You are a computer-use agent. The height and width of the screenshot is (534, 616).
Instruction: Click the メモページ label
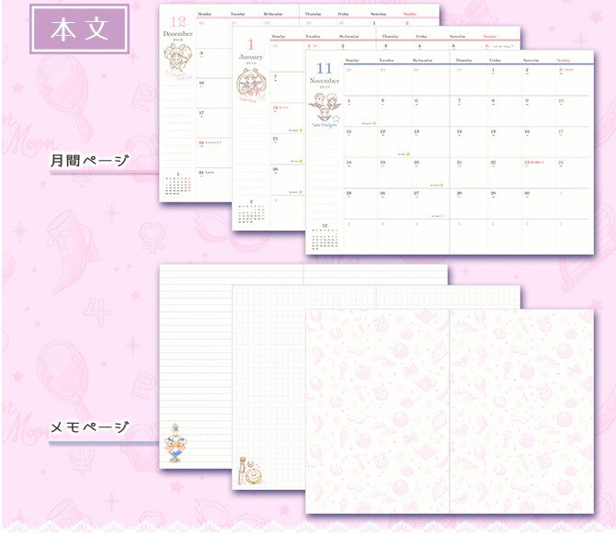pos(89,427)
